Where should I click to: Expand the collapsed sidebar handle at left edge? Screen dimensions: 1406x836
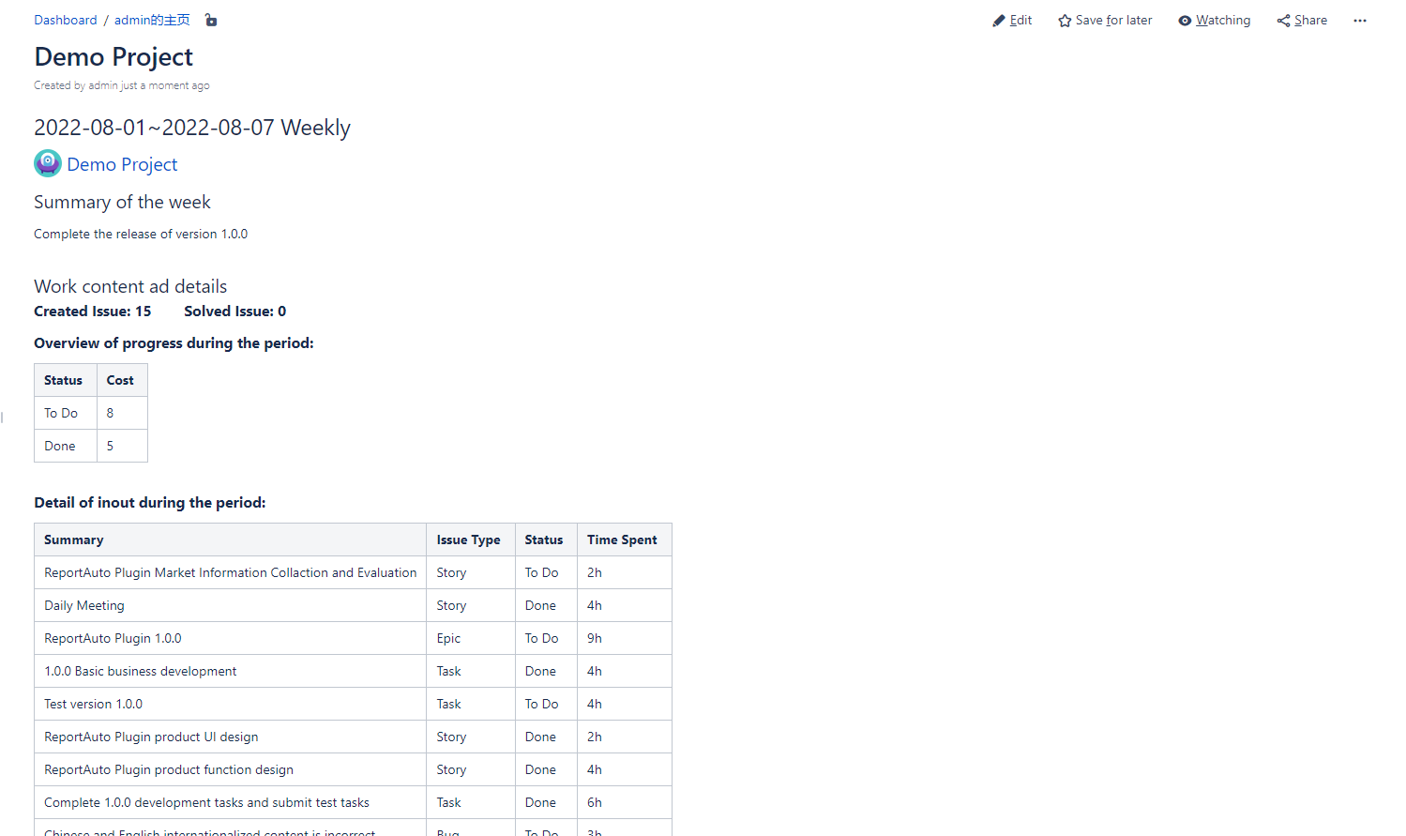click(3, 418)
